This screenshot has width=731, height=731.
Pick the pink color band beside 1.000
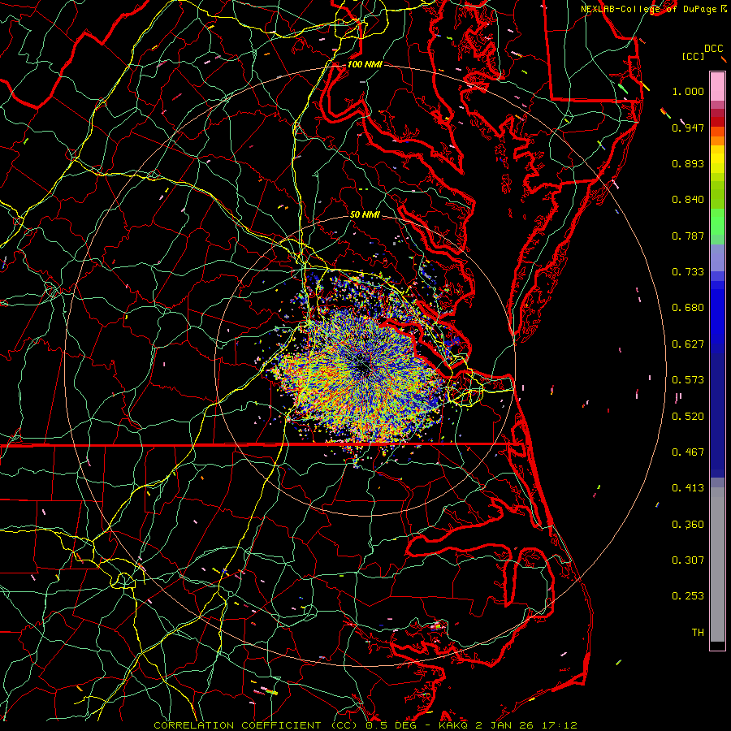[x=717, y=87]
